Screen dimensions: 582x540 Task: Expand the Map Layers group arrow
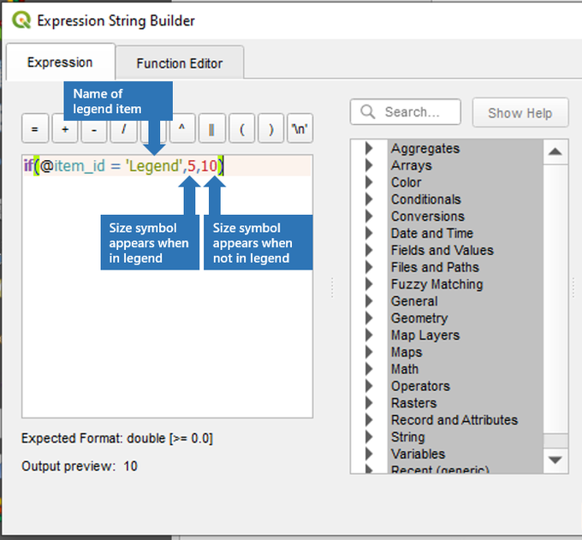click(x=369, y=335)
